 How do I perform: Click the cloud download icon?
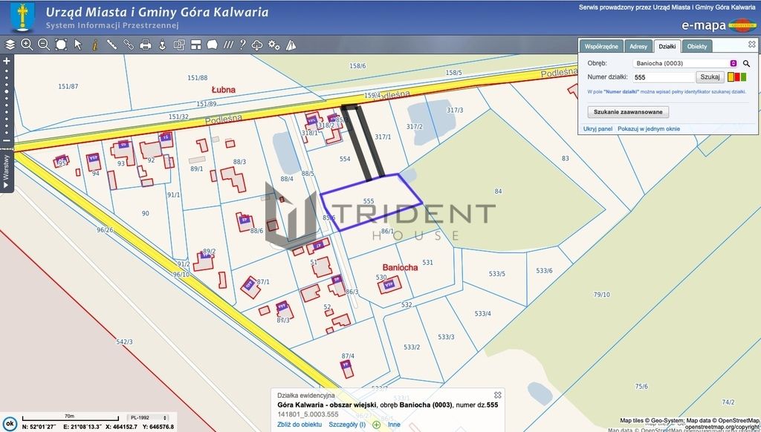[x=257, y=45]
